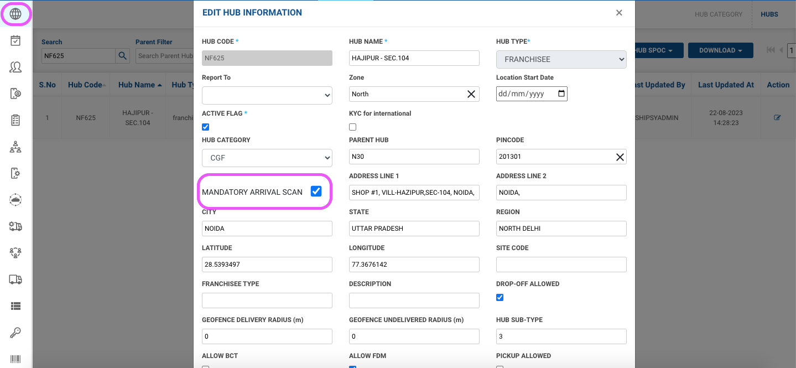Uncheck the Mandatory Arrival Scan checkbox

pos(316,191)
